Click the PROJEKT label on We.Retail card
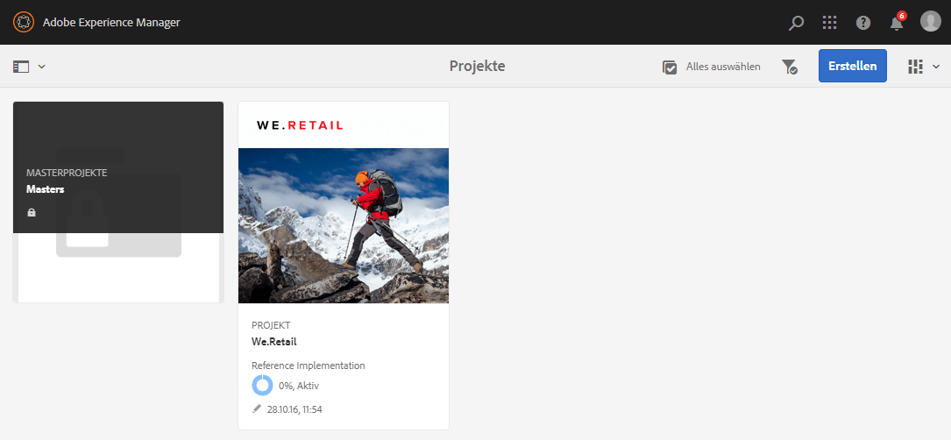The height and width of the screenshot is (440, 951). pyautogui.click(x=271, y=325)
